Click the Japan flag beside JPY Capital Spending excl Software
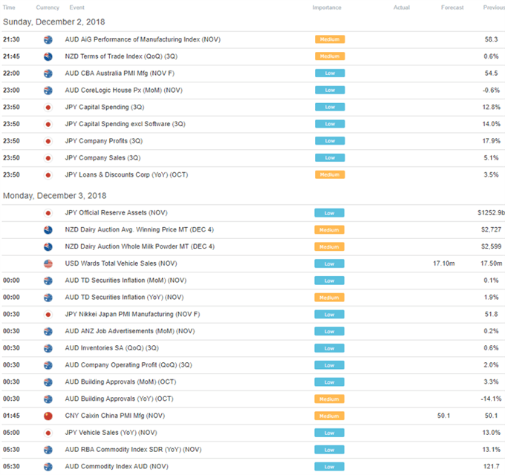The width and height of the screenshot is (505, 475). pyautogui.click(x=48, y=124)
